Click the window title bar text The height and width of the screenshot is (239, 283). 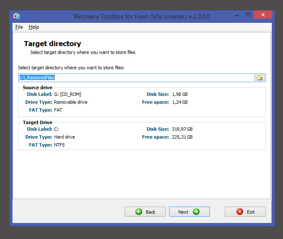142,16
